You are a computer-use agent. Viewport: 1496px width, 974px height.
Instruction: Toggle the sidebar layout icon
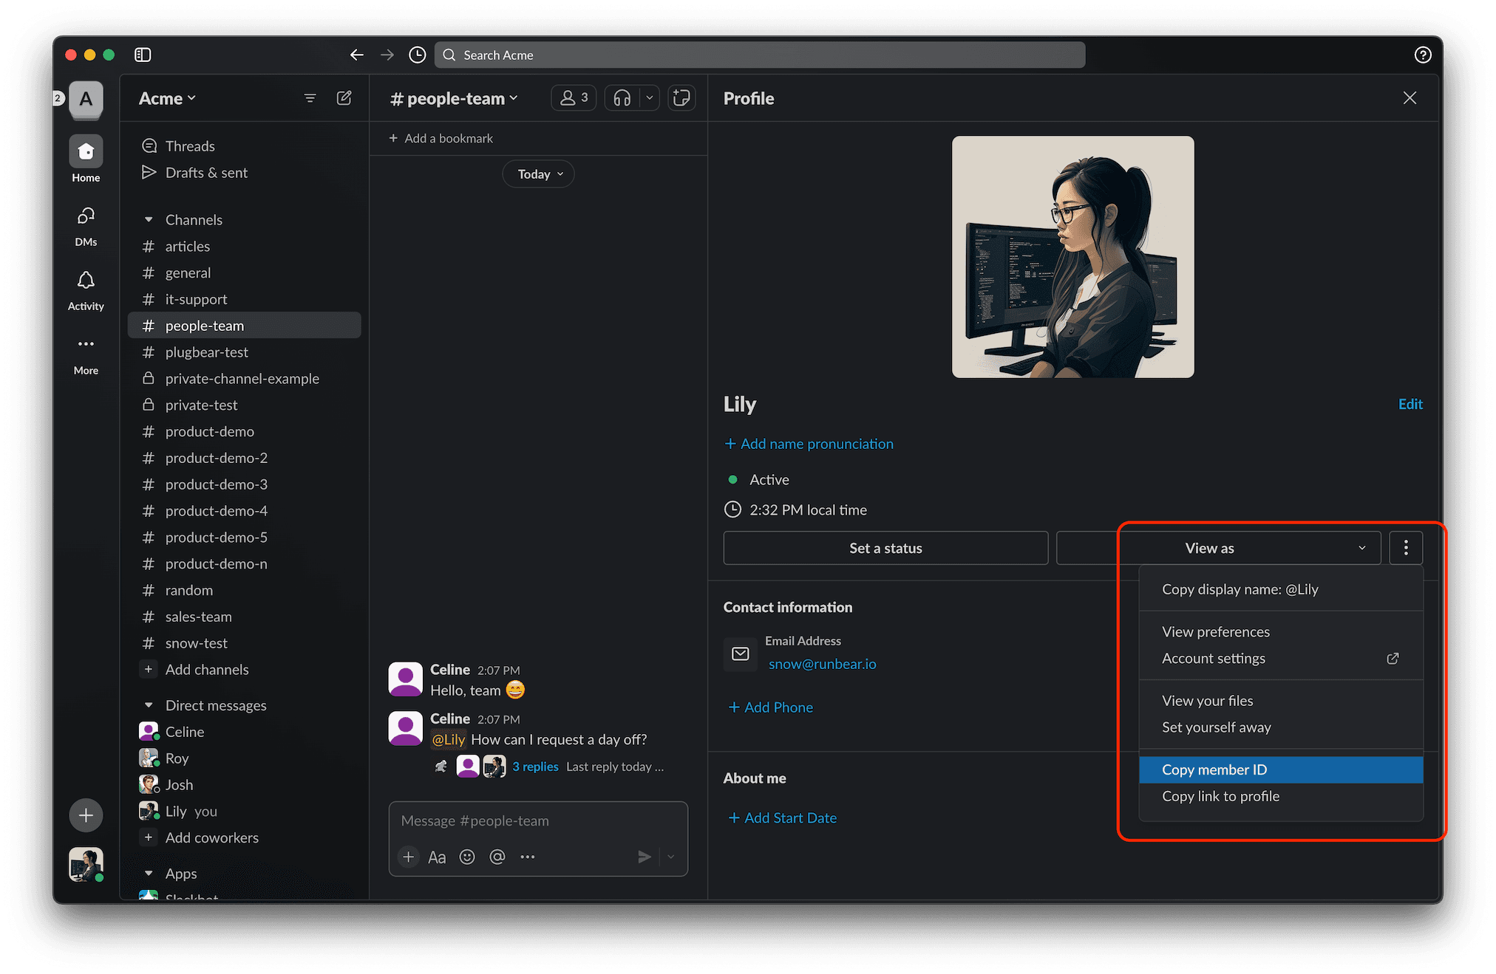143,55
